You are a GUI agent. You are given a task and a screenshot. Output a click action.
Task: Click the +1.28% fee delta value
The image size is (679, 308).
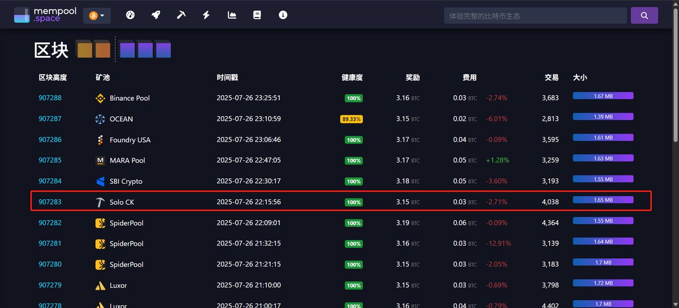coord(497,160)
